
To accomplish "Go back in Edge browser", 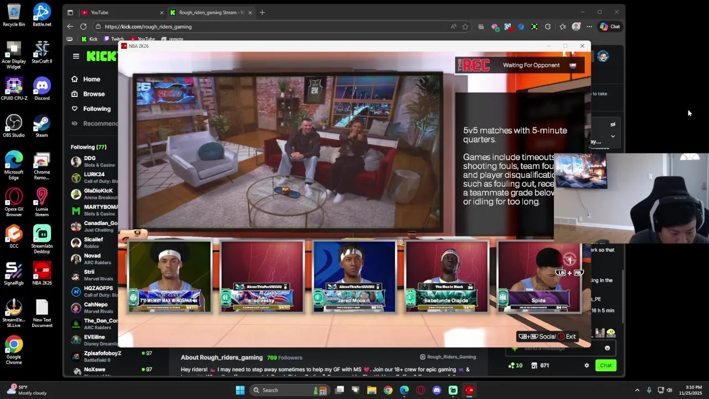I will (x=70, y=27).
